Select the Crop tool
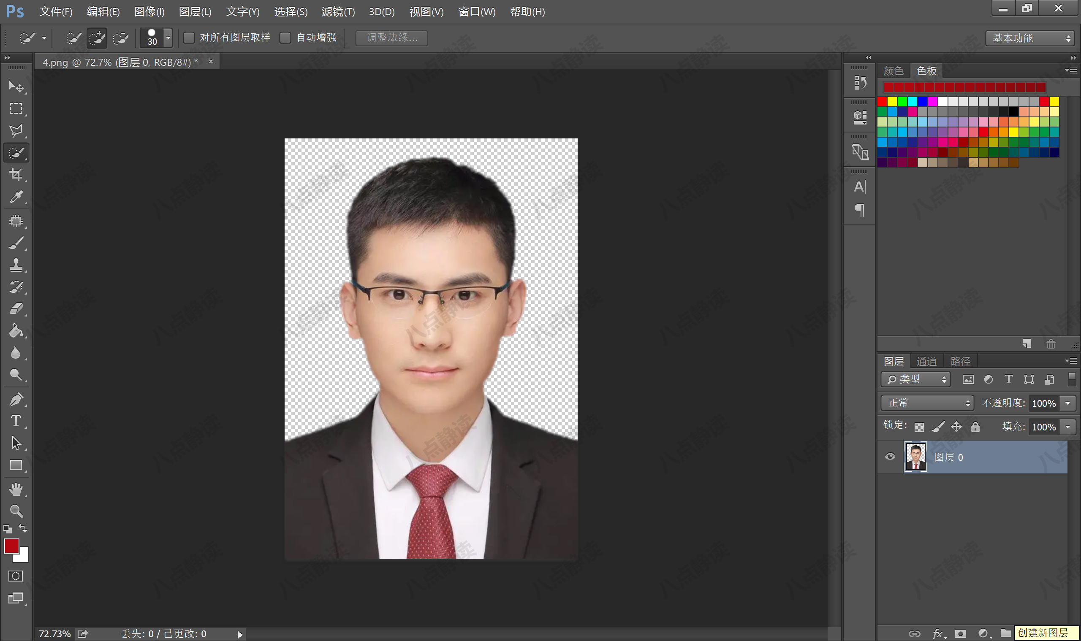Image resolution: width=1081 pixels, height=641 pixels. click(16, 174)
